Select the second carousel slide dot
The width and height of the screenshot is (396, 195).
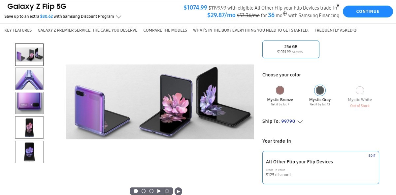(144, 191)
